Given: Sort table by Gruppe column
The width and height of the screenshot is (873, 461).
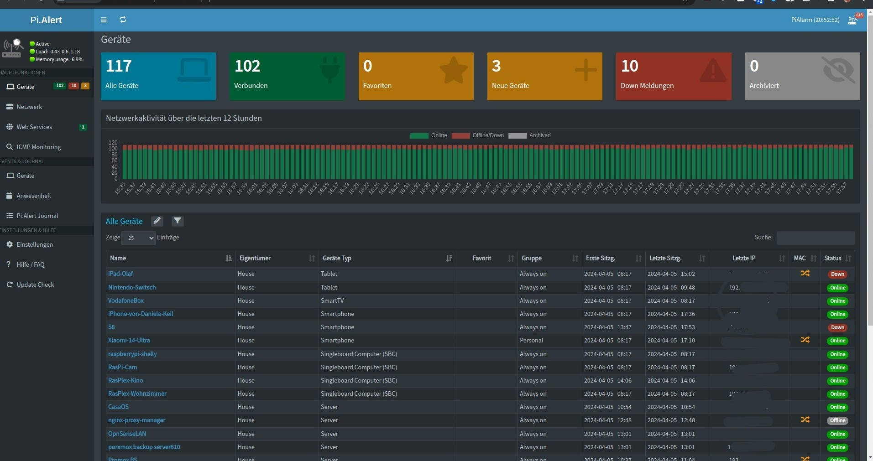Looking at the screenshot, I should click(x=550, y=258).
